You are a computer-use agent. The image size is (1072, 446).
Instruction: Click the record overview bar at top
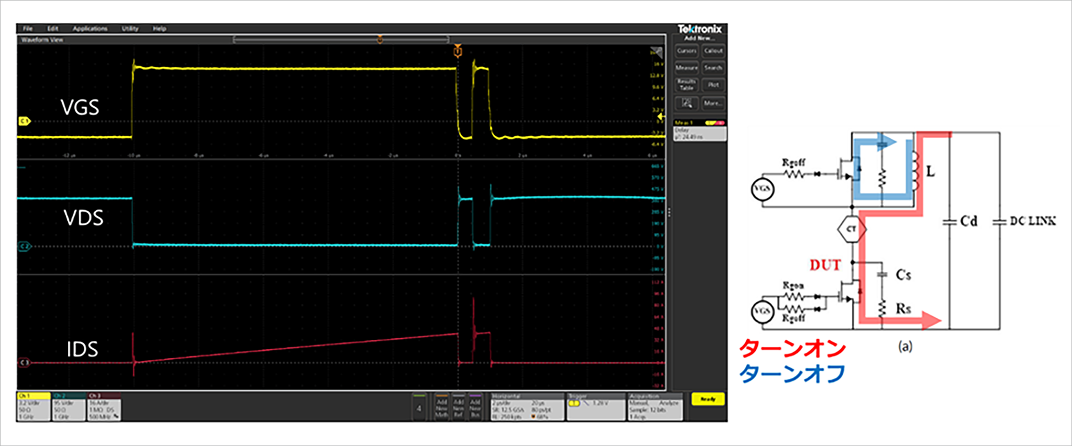341,39
